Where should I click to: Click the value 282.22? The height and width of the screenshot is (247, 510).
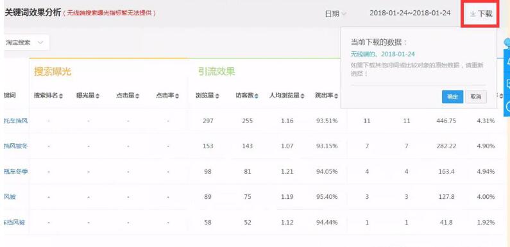point(446,146)
